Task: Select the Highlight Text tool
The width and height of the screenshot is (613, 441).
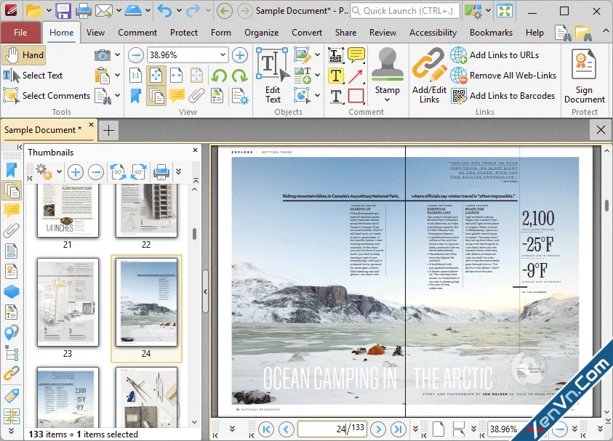Action: [336, 76]
